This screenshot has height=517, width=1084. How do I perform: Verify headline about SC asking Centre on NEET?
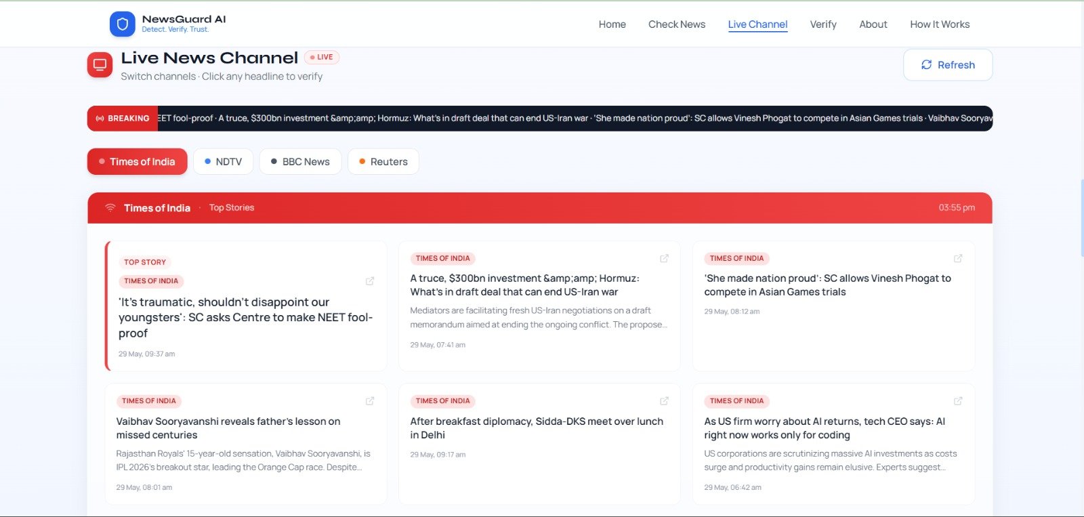pos(246,318)
